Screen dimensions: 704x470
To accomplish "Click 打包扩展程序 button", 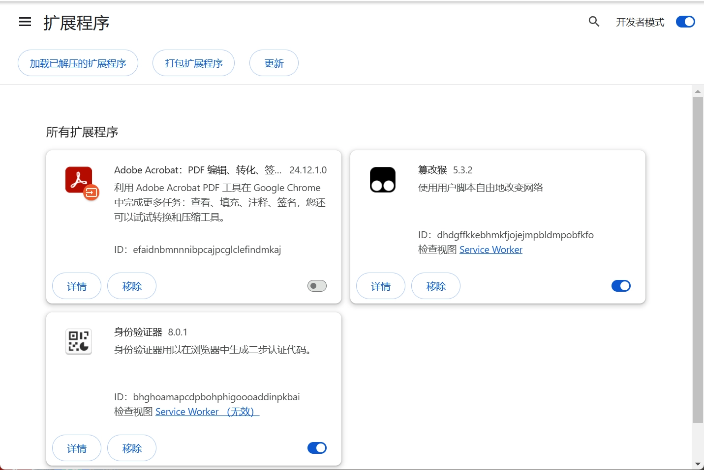I will pyautogui.click(x=193, y=63).
